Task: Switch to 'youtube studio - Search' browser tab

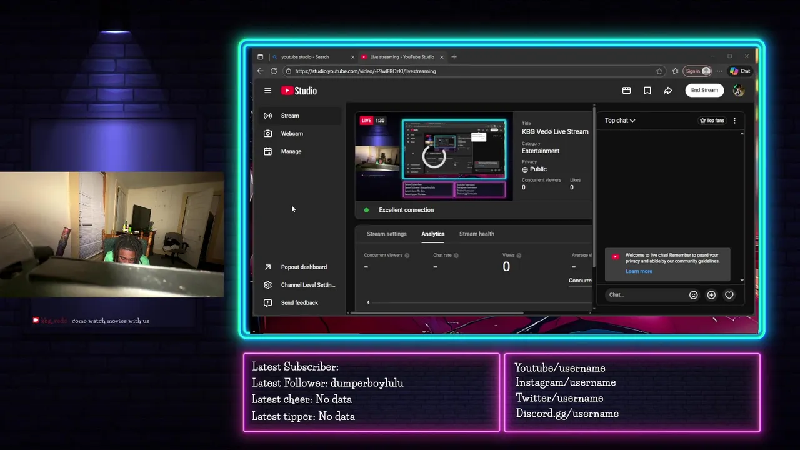Action: [312, 57]
